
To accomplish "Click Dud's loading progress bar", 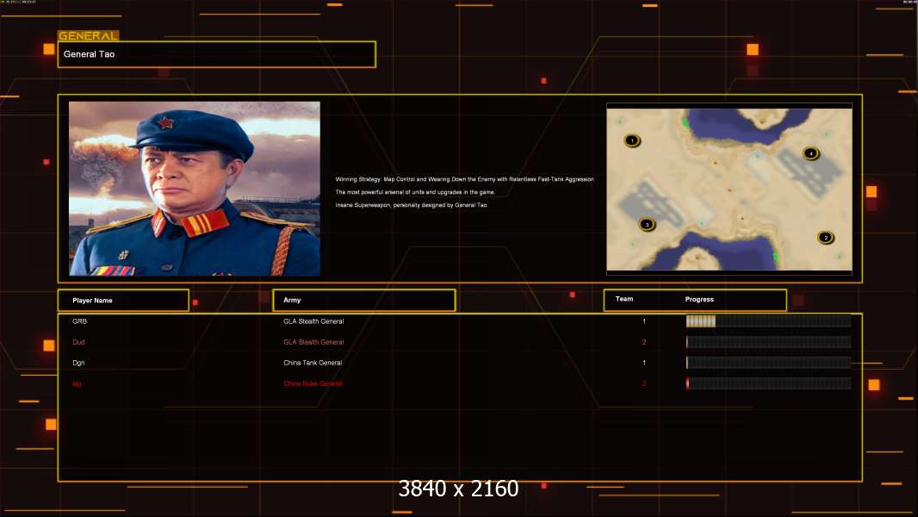I will point(768,342).
